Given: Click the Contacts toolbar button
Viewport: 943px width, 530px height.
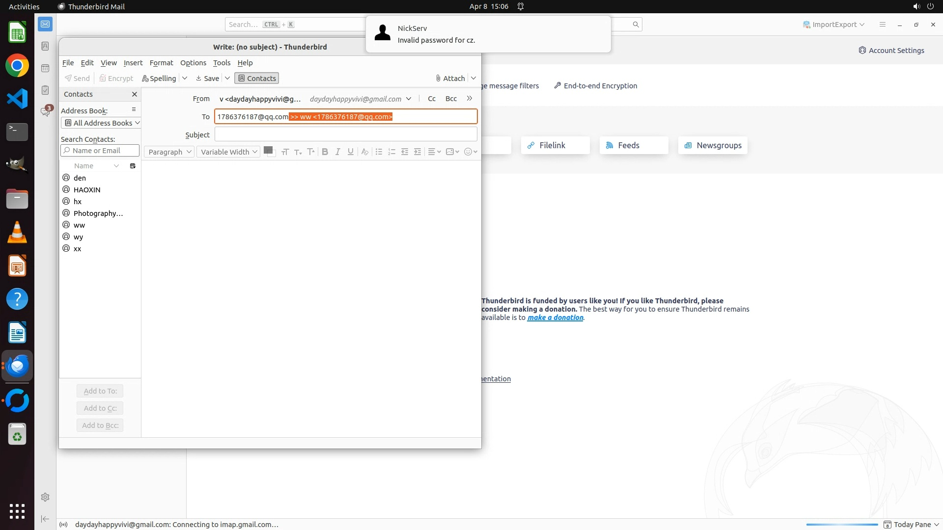Looking at the screenshot, I should 256,78.
